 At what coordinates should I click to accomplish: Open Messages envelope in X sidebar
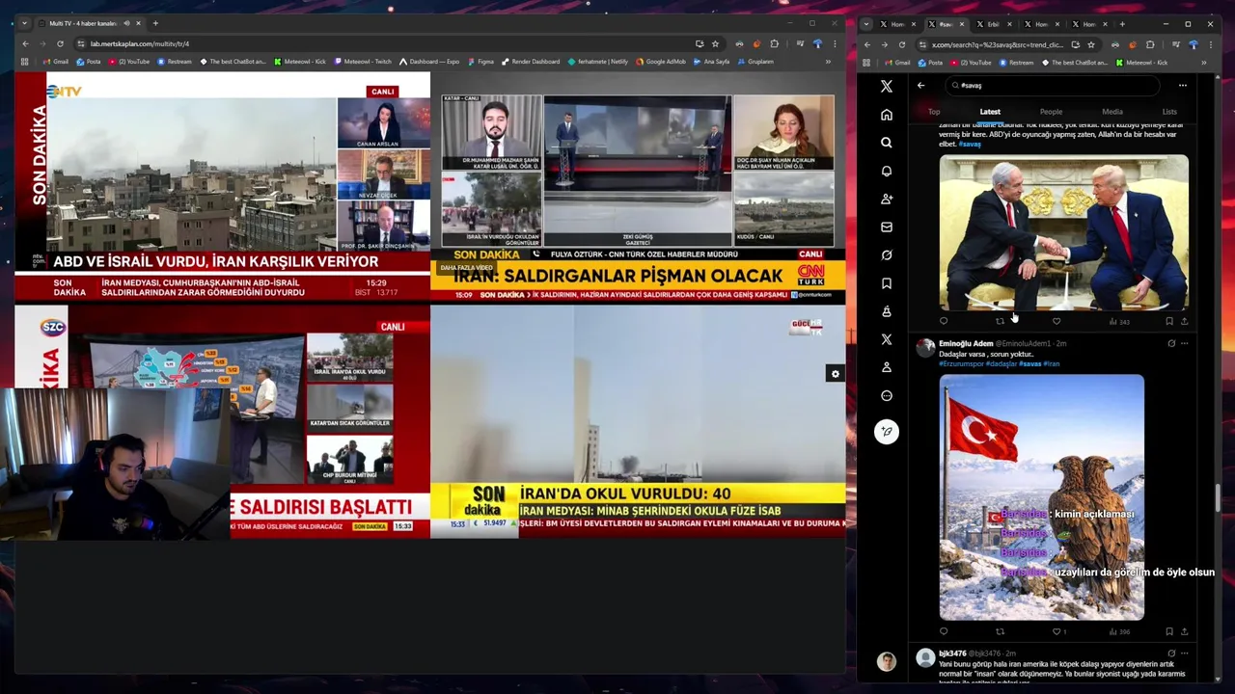click(x=886, y=227)
